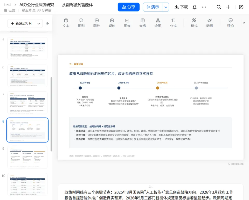The width and height of the screenshot is (249, 200).
Task: Click the plus icon in header
Action: pyautogui.click(x=228, y=7)
